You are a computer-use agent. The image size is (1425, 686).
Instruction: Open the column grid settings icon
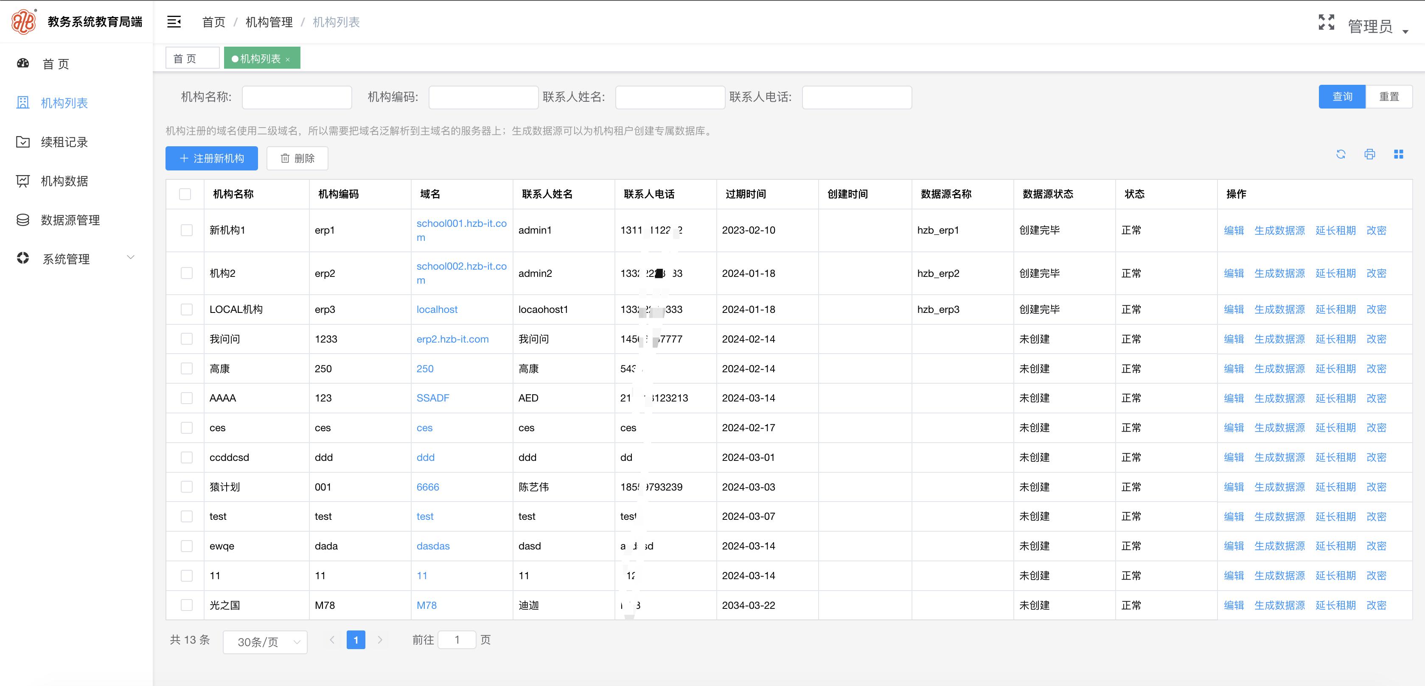tap(1398, 154)
